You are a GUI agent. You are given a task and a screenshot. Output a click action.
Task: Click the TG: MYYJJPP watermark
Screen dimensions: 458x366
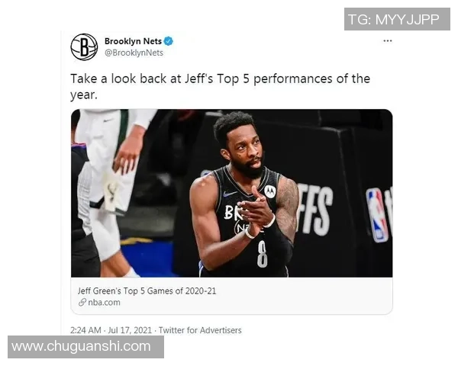[397, 19]
